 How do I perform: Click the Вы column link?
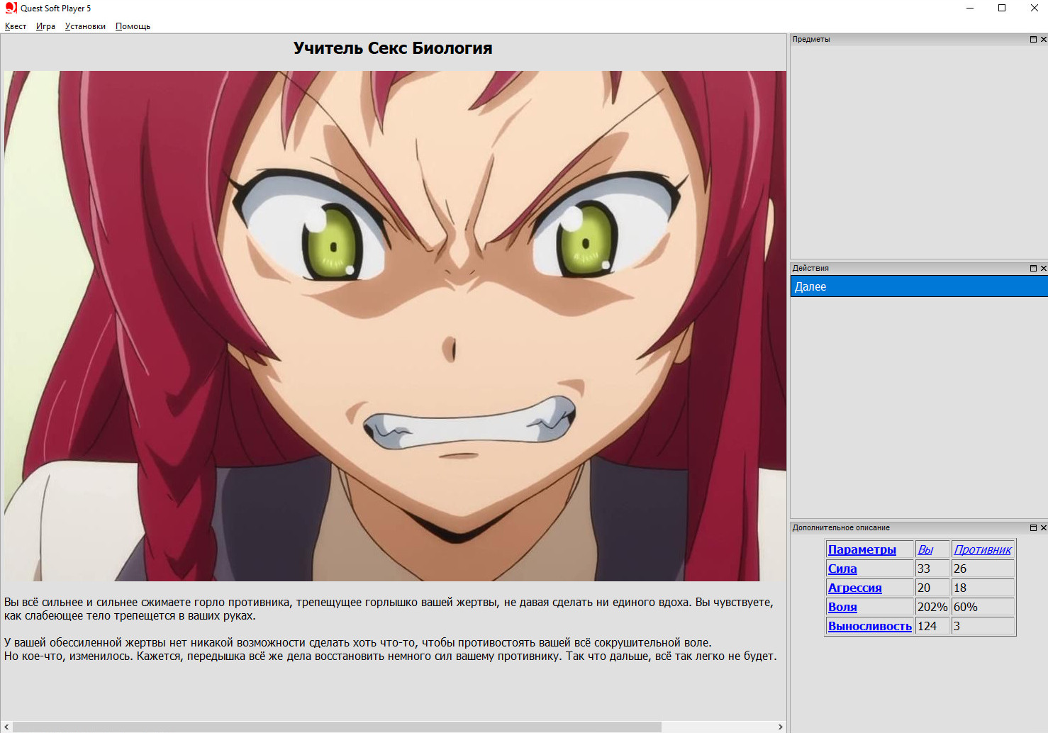pyautogui.click(x=925, y=549)
